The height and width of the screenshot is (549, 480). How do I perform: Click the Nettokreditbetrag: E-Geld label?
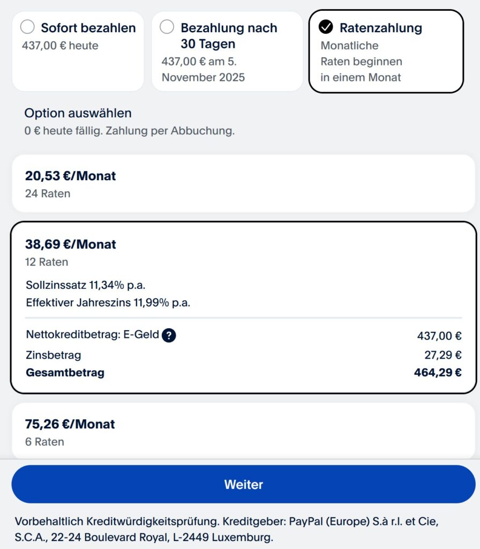pos(92,335)
